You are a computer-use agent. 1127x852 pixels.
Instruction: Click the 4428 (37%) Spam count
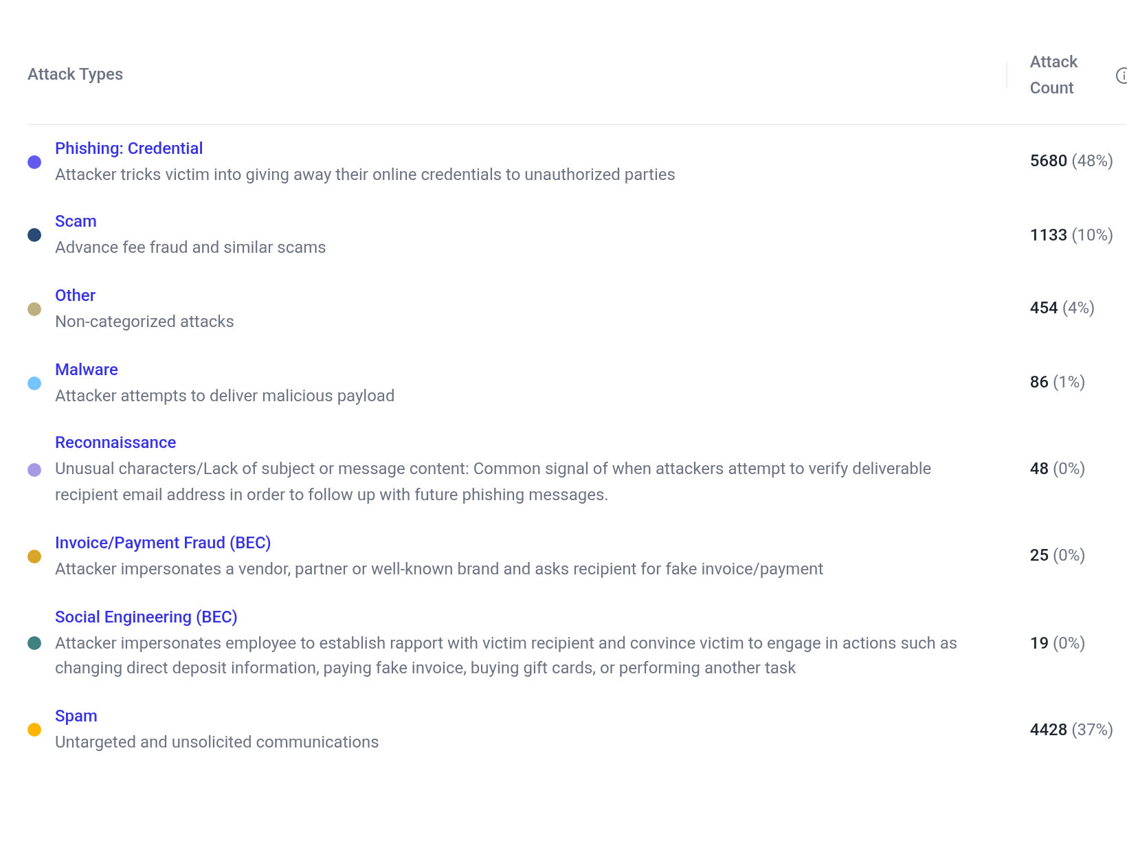click(x=1071, y=730)
